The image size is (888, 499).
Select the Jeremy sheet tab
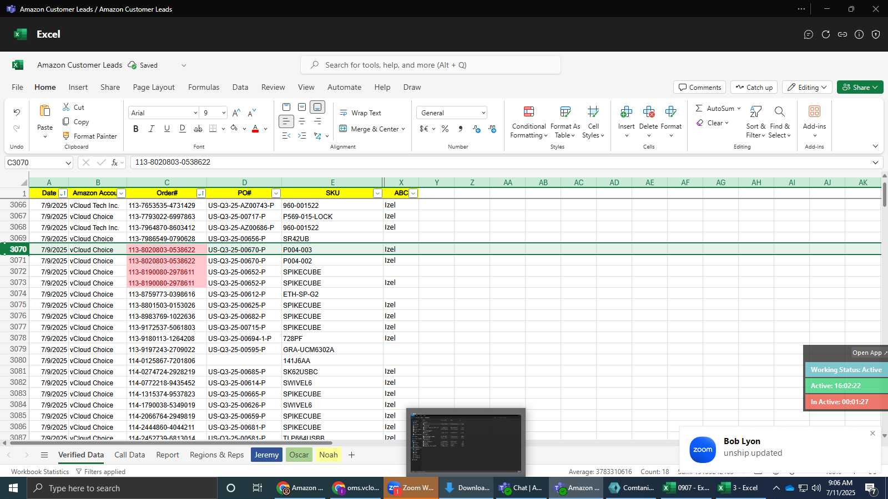click(x=266, y=455)
